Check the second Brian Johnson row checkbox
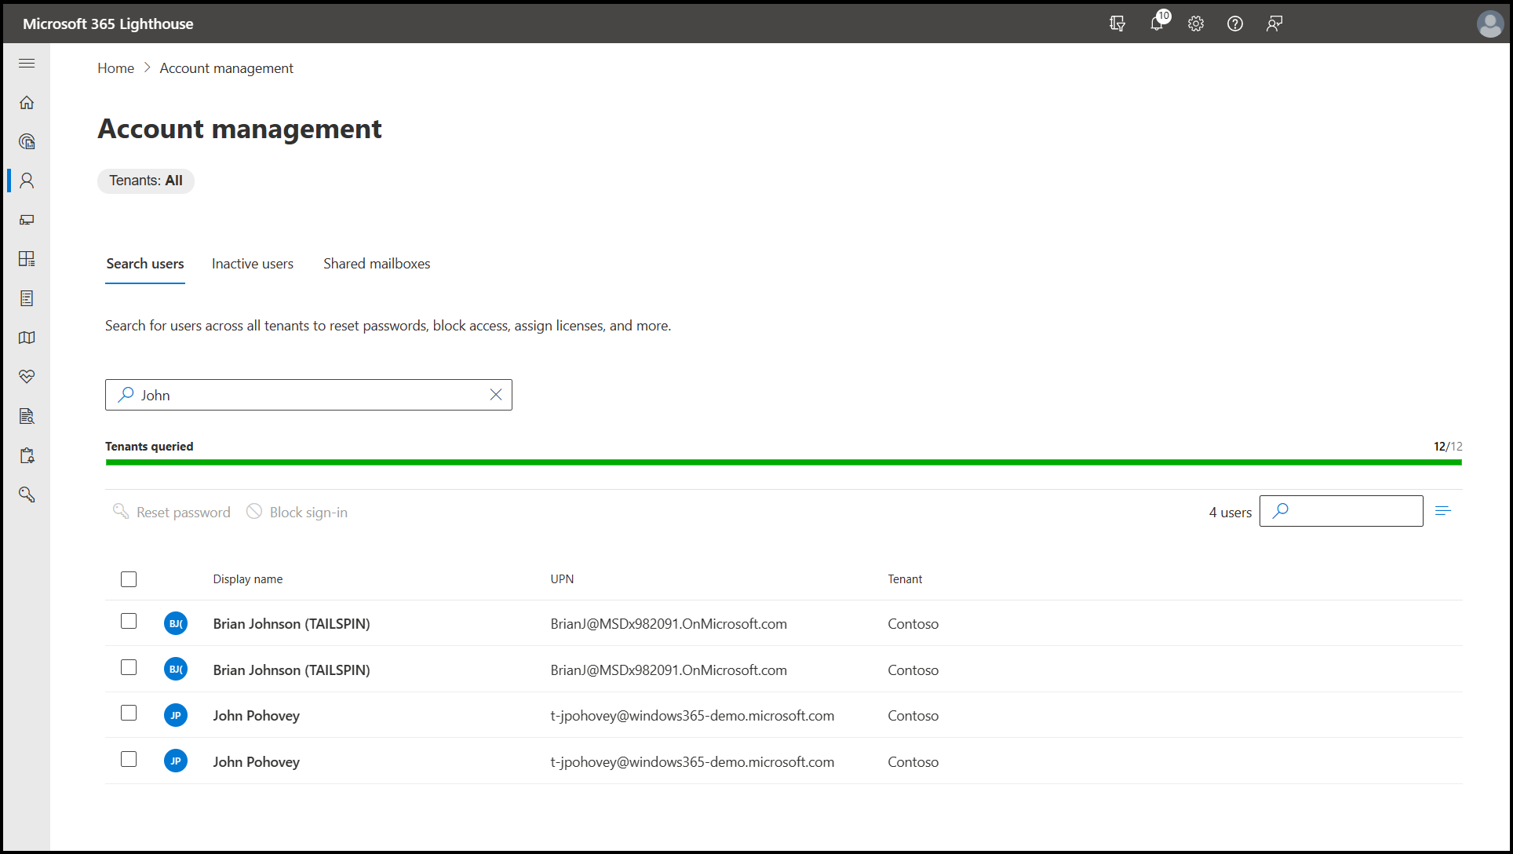The width and height of the screenshot is (1513, 854). (129, 667)
